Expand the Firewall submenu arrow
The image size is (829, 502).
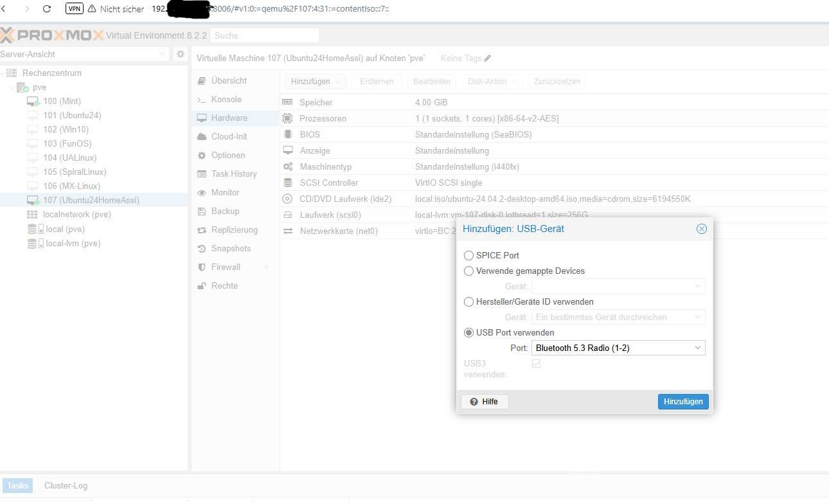(x=267, y=267)
